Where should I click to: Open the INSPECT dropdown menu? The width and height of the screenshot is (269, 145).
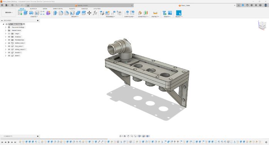click(x=155, y=17)
